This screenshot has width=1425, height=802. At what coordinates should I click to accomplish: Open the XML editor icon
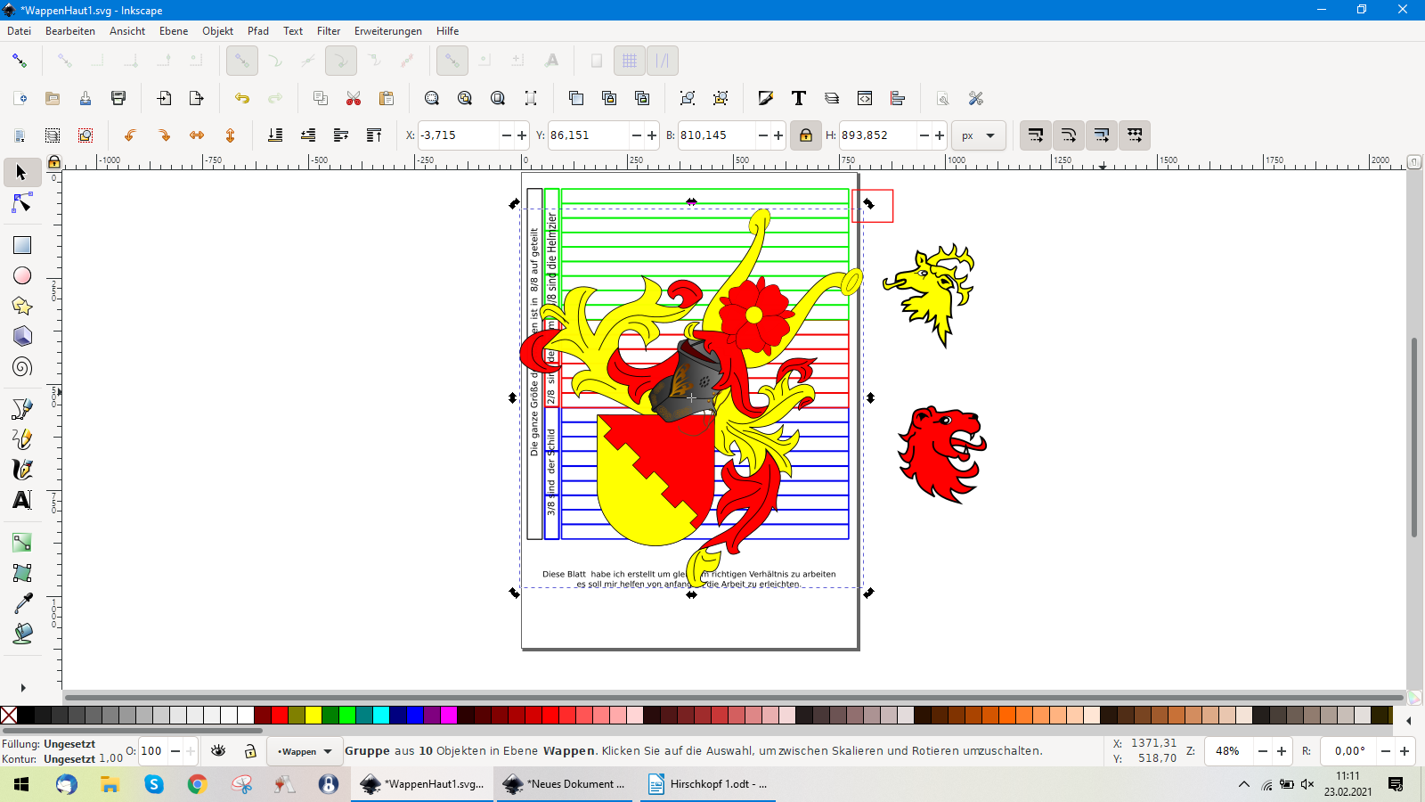tap(864, 98)
